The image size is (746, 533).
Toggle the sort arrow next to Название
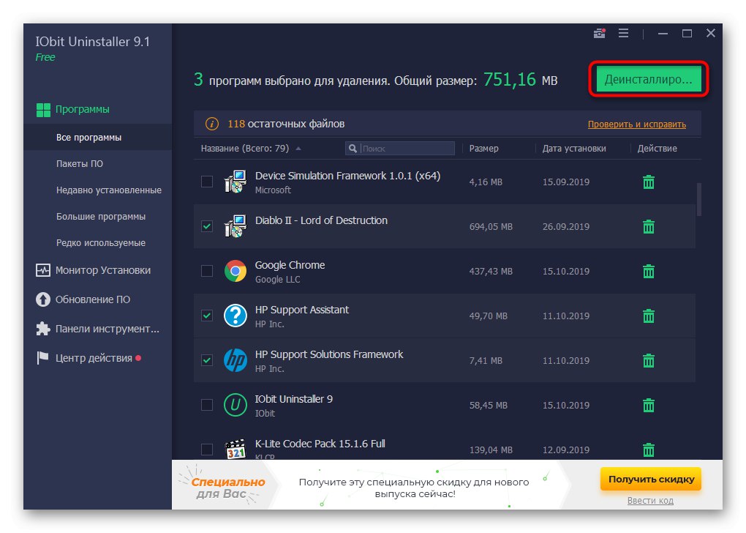[298, 149]
